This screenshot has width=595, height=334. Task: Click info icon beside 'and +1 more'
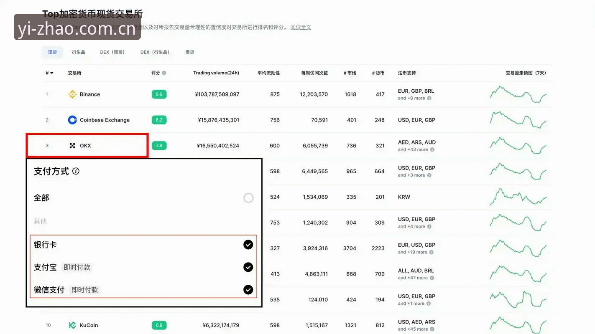[x=429, y=304]
